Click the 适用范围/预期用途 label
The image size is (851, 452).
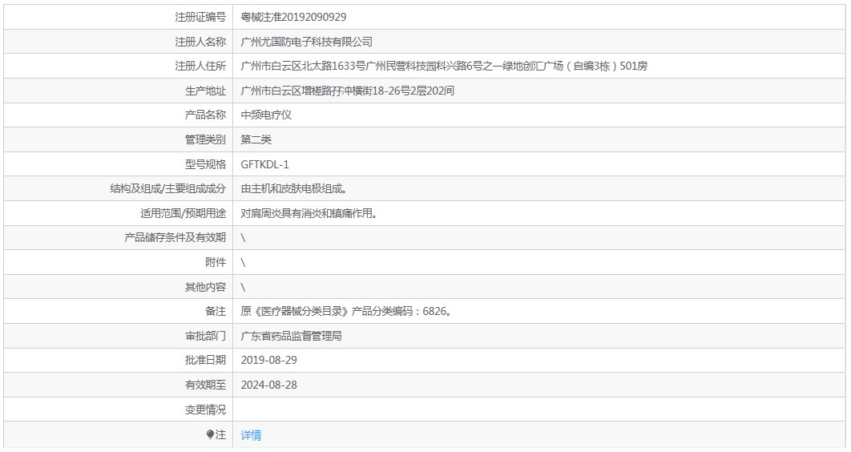click(183, 213)
